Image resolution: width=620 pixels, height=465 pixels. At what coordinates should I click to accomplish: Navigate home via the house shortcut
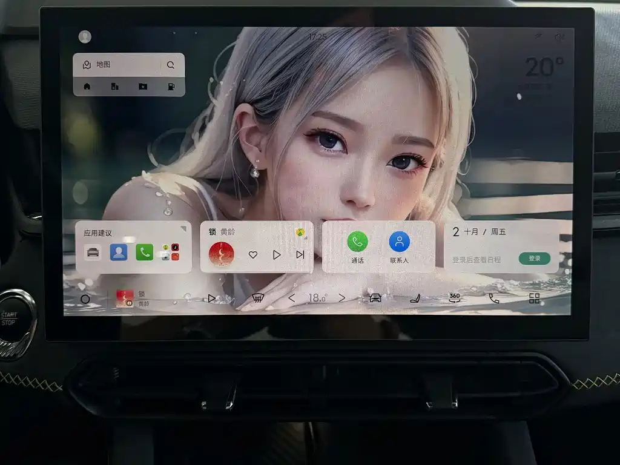point(87,87)
